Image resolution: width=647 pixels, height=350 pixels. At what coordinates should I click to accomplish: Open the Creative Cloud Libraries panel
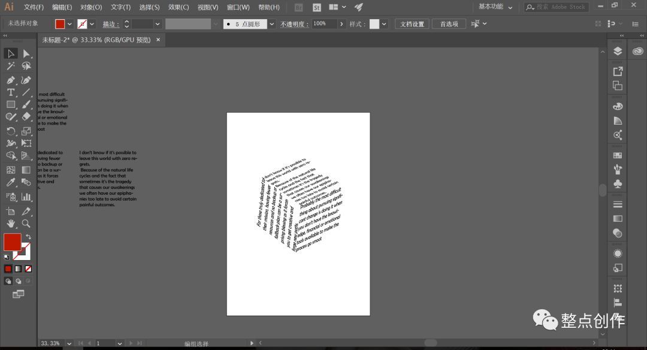point(638,51)
